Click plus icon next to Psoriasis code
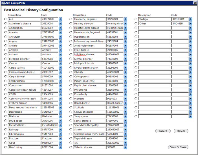 pos(126,99)
